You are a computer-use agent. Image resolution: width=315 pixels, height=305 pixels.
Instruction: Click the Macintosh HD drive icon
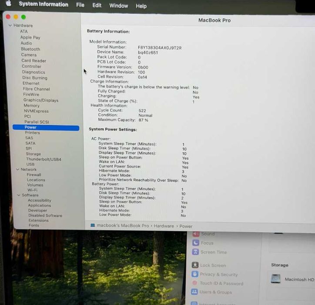tap(276, 279)
